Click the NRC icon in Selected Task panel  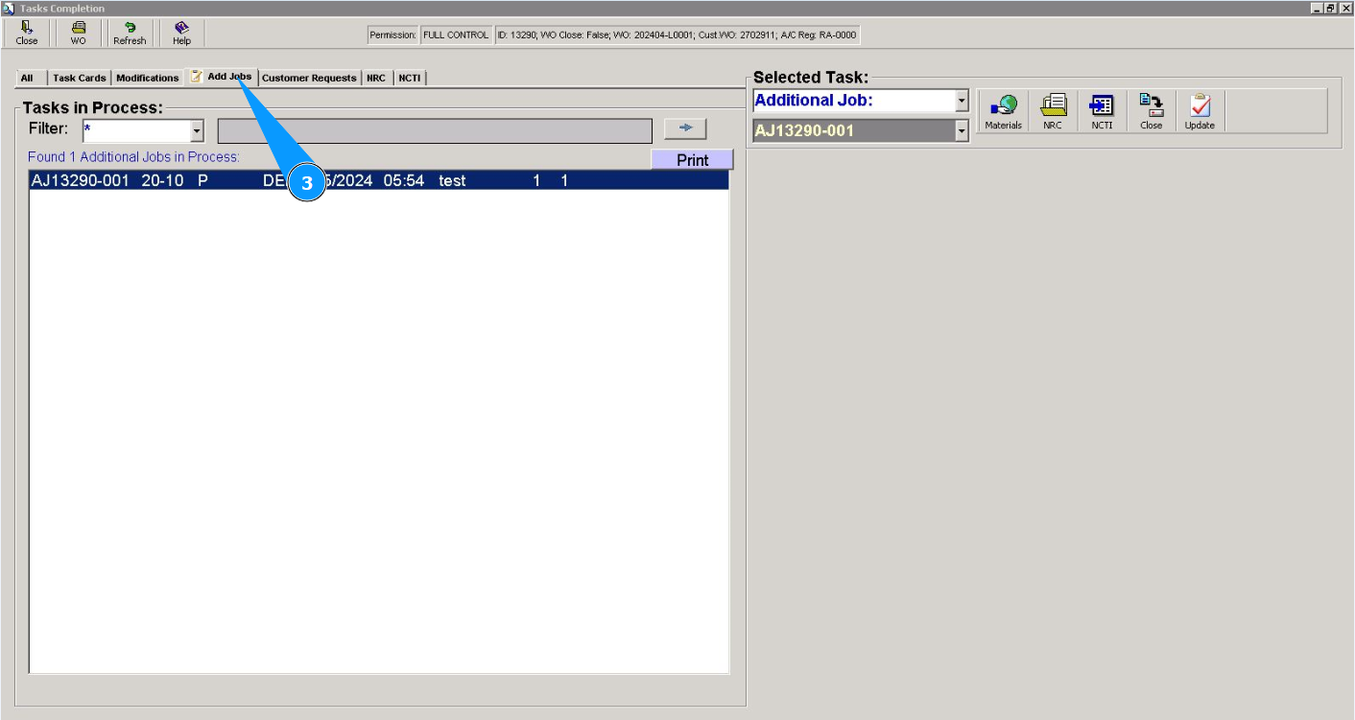(1053, 111)
